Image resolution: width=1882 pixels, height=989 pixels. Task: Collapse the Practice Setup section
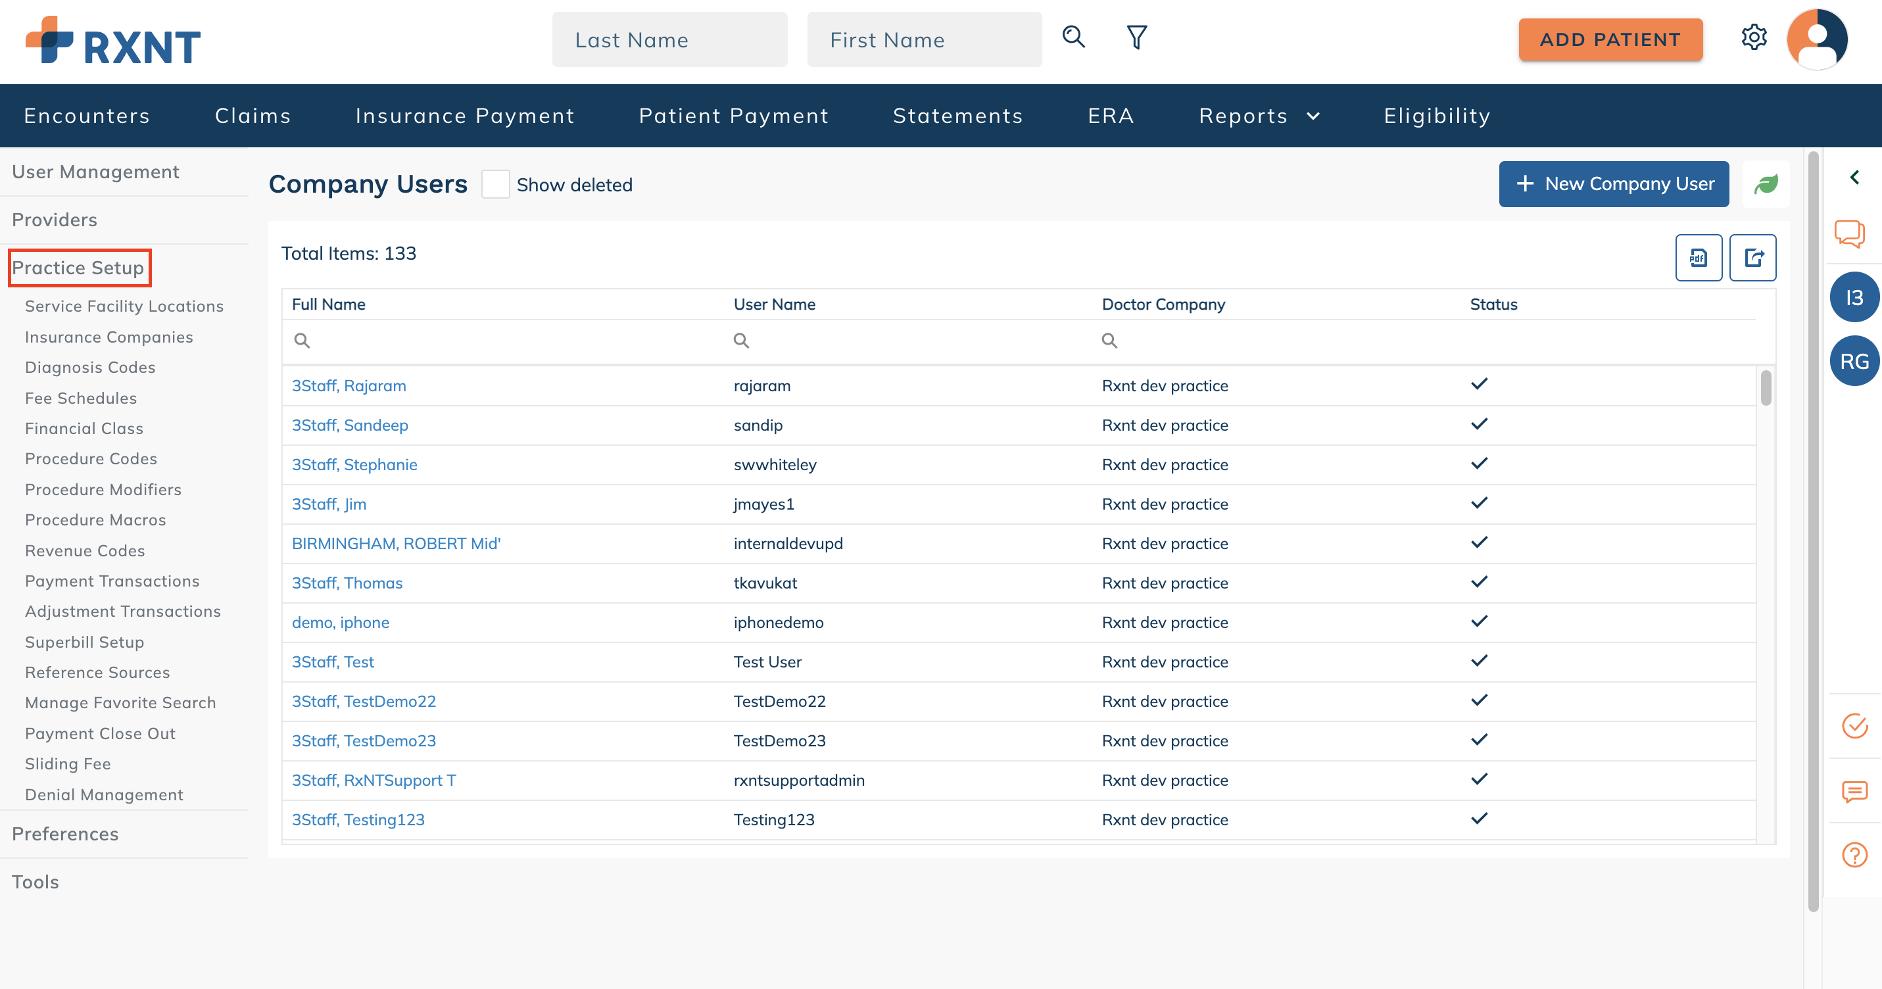[78, 268]
